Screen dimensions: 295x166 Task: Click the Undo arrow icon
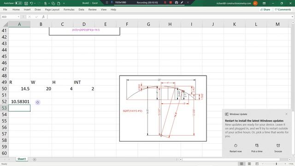tap(31, 3)
